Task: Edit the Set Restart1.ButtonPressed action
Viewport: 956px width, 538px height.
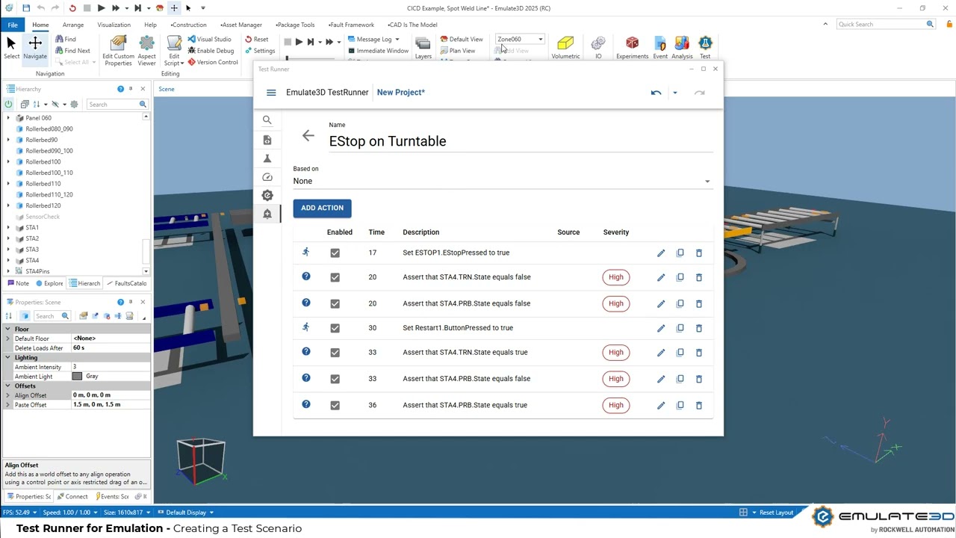Action: (661, 328)
